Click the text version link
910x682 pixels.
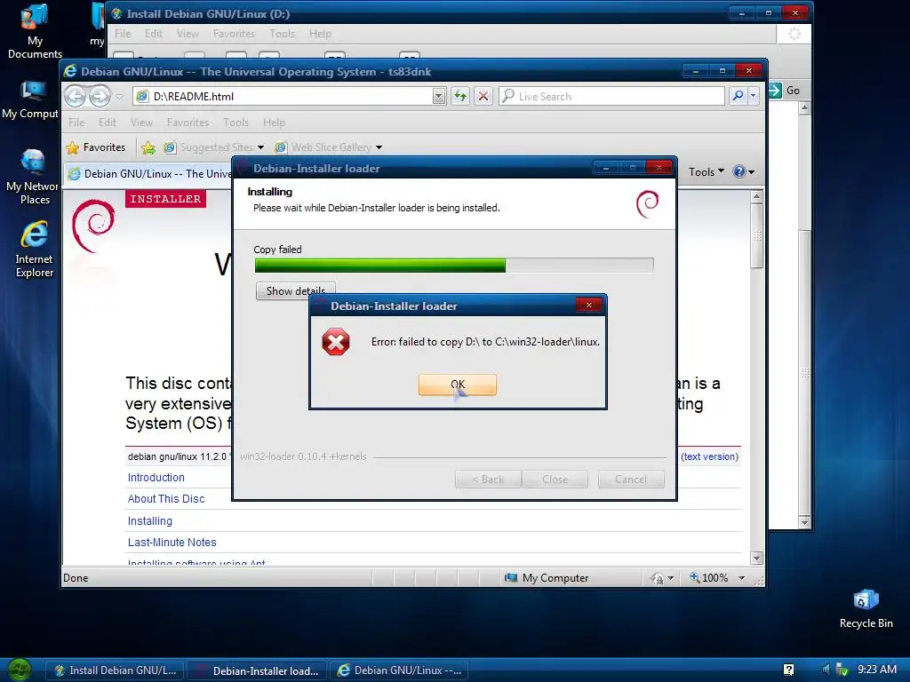pyautogui.click(x=710, y=456)
